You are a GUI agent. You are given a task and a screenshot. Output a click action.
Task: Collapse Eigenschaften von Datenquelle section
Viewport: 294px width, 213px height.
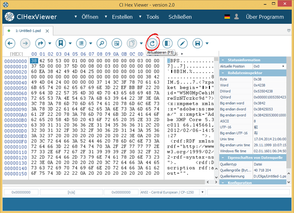pos(223,158)
